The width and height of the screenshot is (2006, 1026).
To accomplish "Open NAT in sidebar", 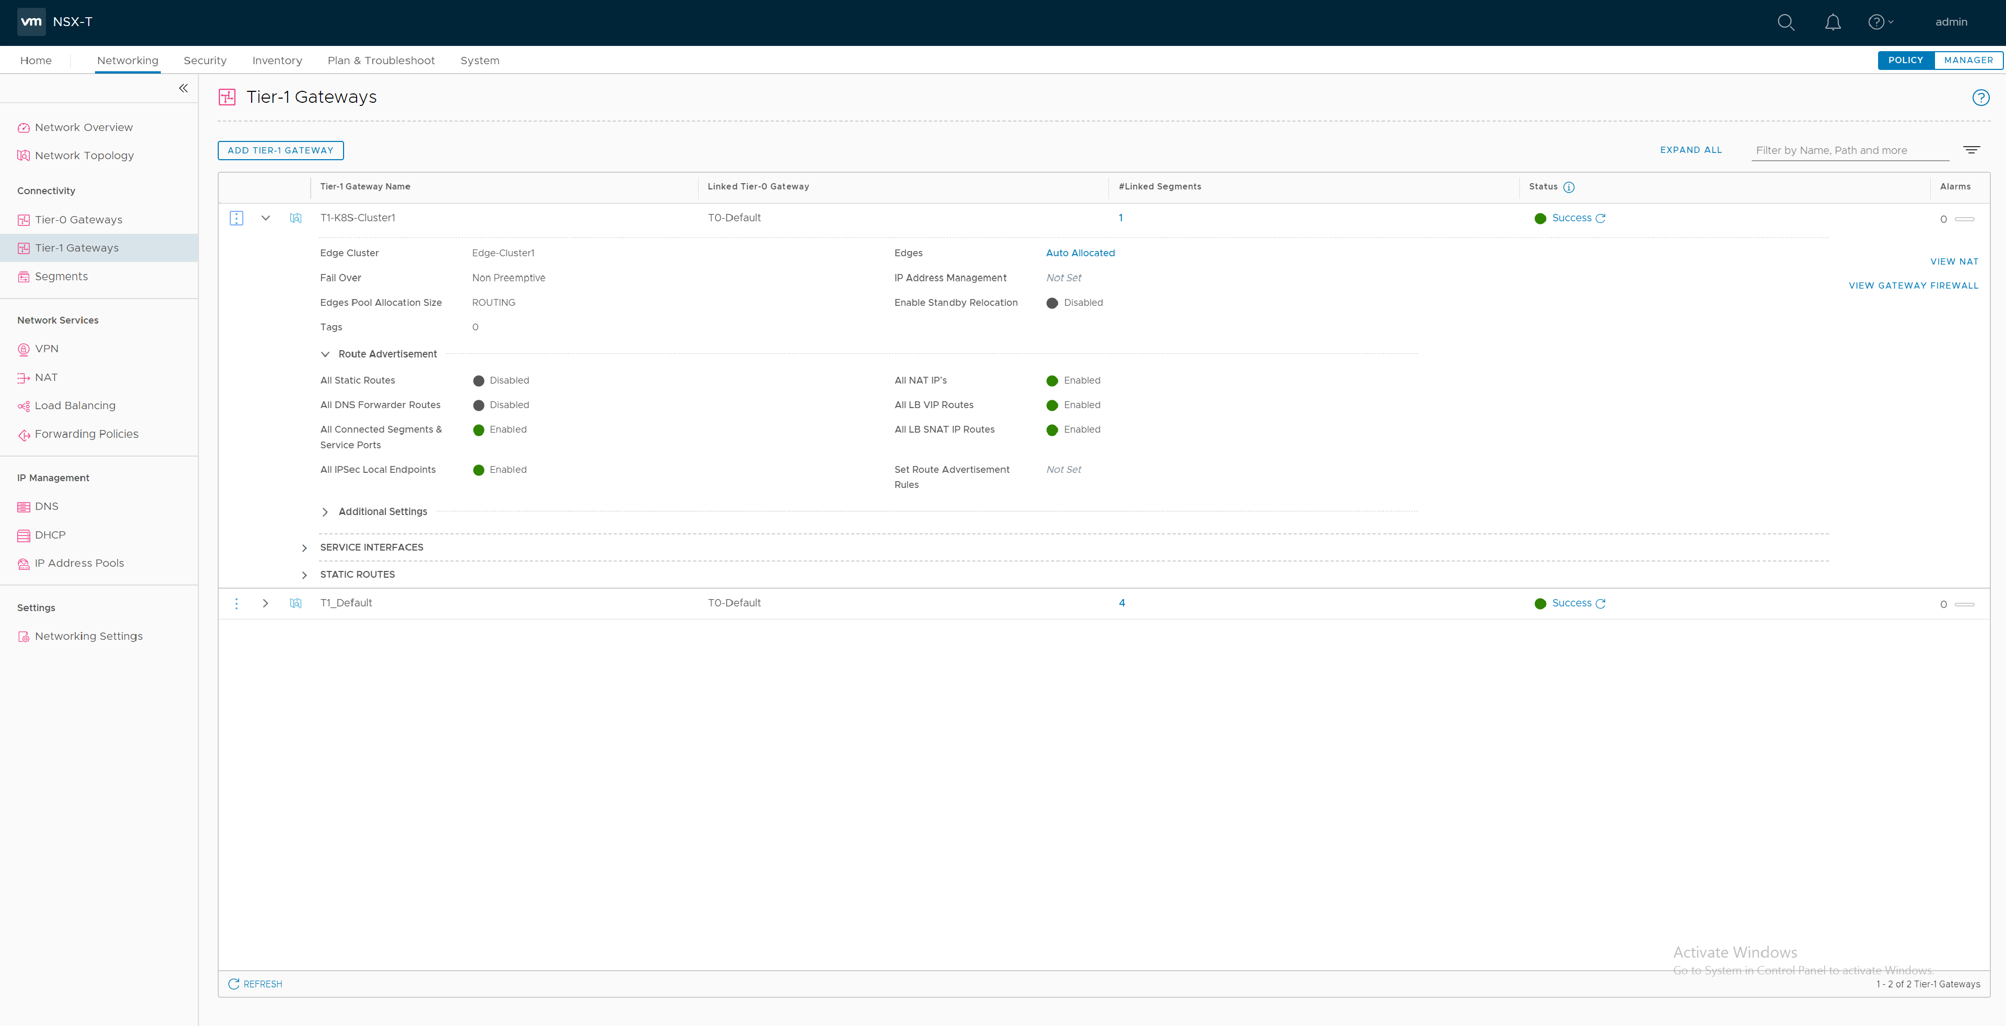I will (x=46, y=377).
